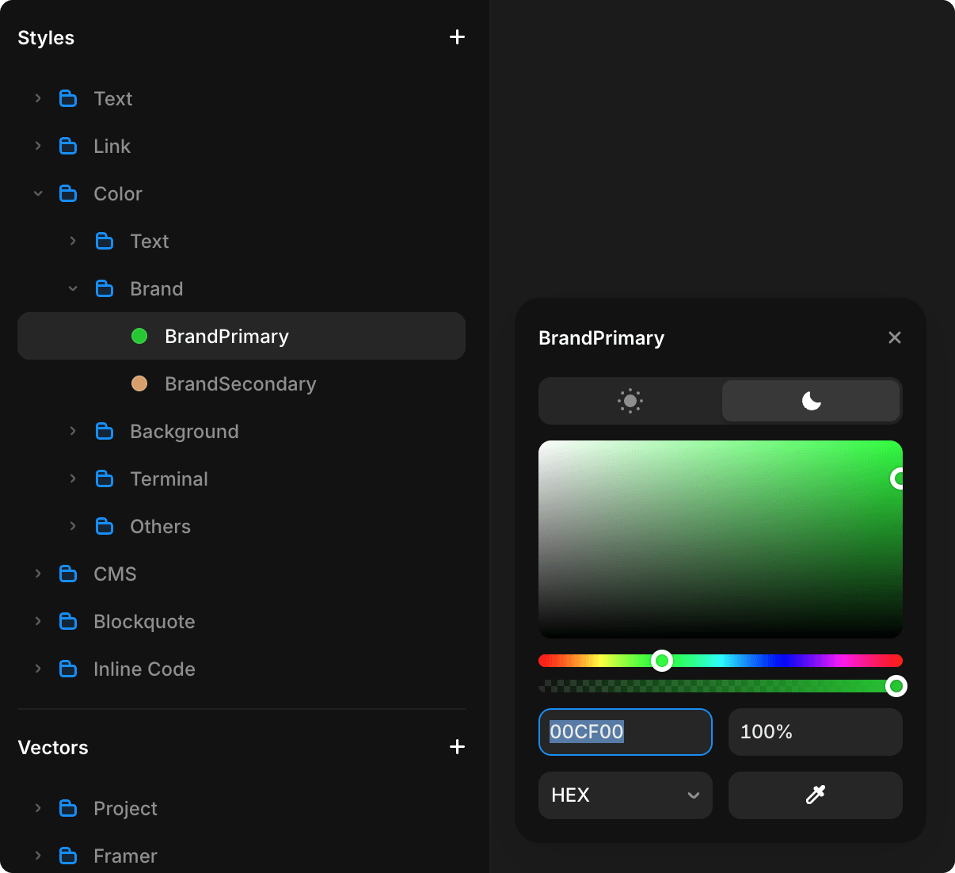Click the CMS folder icon
Viewport: 955px width, 873px height.
[x=68, y=574]
